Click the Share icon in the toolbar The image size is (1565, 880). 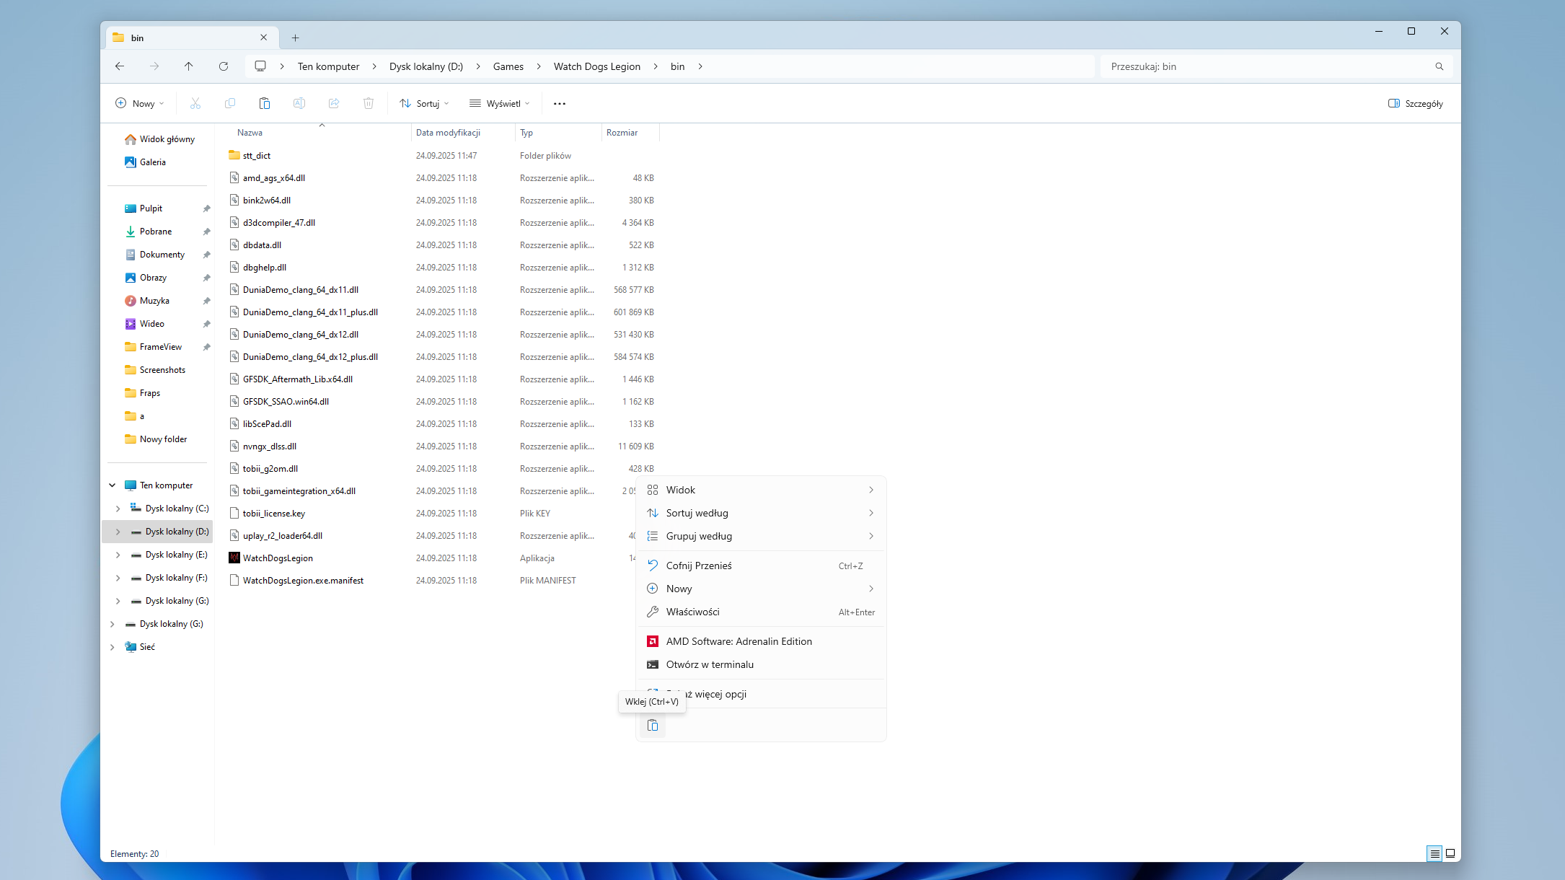[x=334, y=104]
